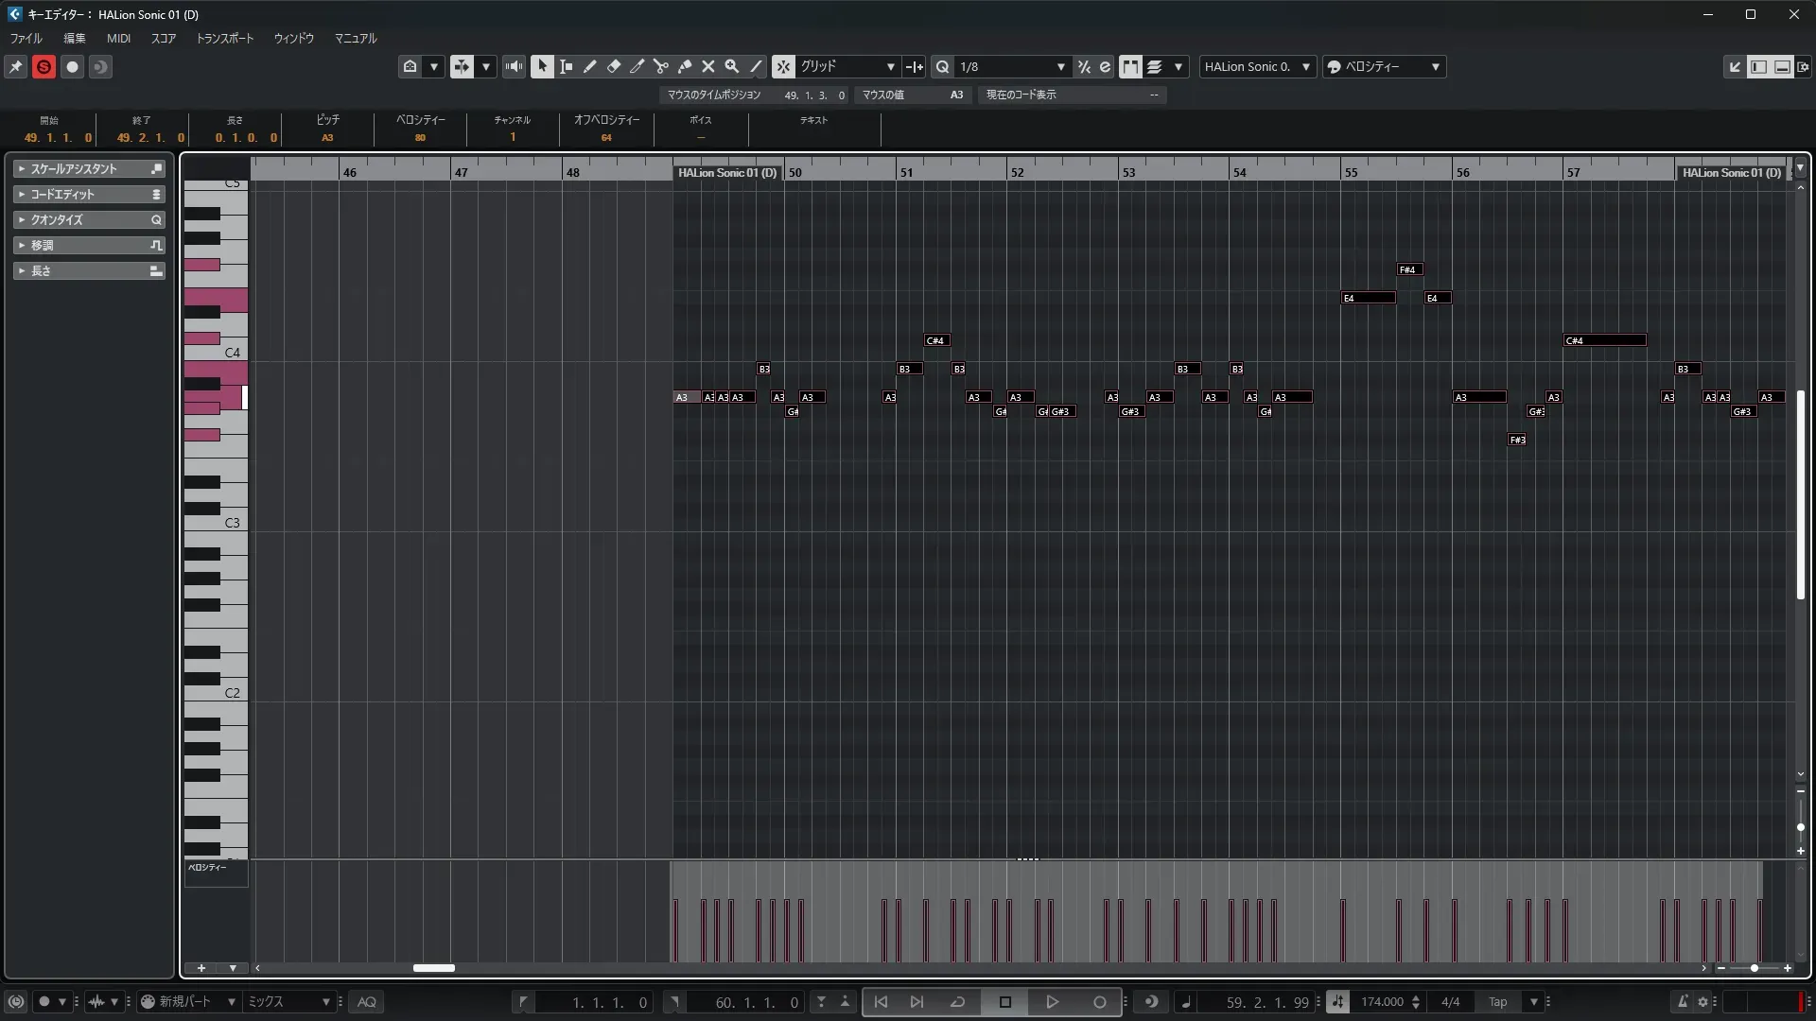1816x1021 pixels.
Task: Toggle the Solo editor button
Action: pos(44,66)
